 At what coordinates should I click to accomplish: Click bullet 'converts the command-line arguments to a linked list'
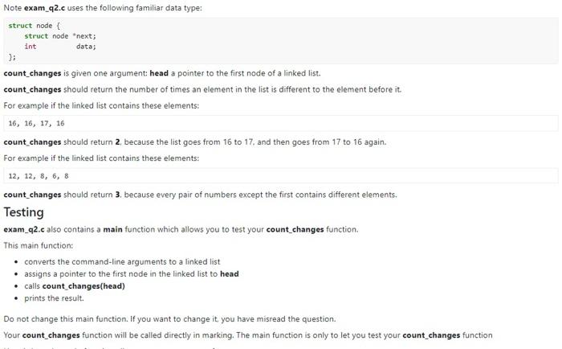click(122, 262)
